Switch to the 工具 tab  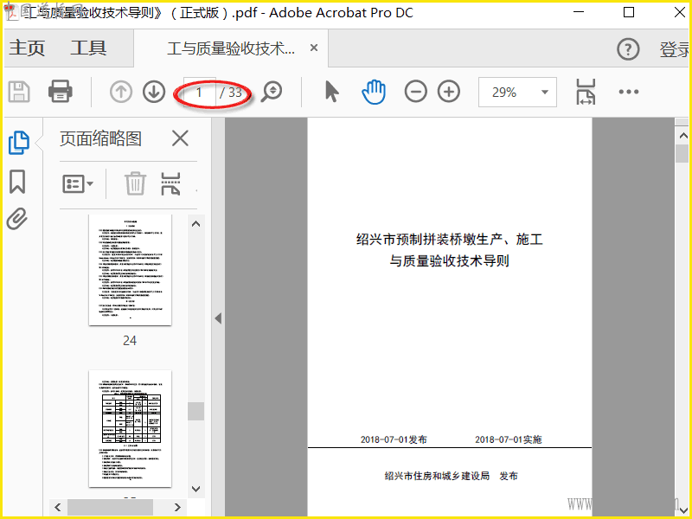tap(89, 48)
